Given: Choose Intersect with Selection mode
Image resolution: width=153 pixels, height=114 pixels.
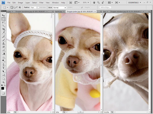Looking at the screenshot, I should pos(20,7).
